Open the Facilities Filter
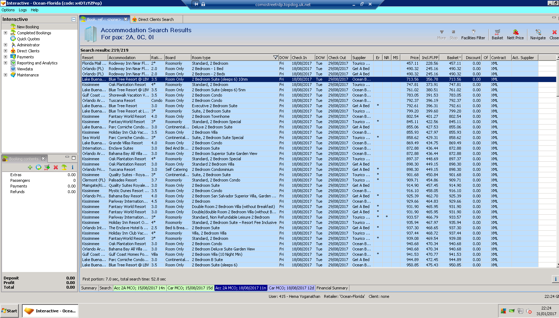The height and width of the screenshot is (318, 559). [473, 35]
